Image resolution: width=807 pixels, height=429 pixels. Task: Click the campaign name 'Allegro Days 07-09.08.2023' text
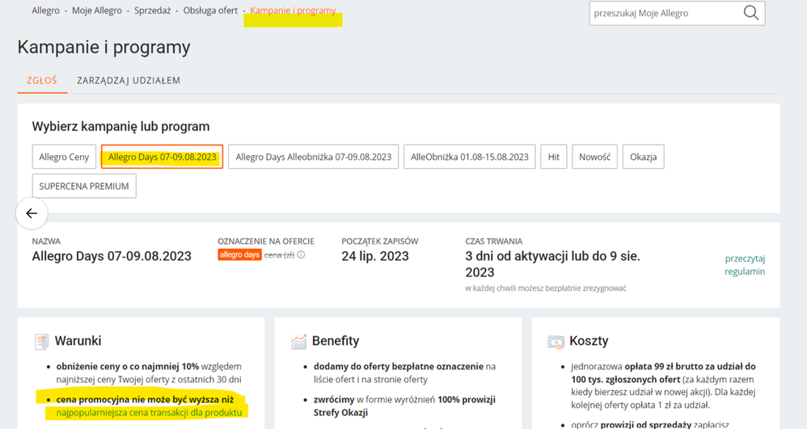pos(112,256)
